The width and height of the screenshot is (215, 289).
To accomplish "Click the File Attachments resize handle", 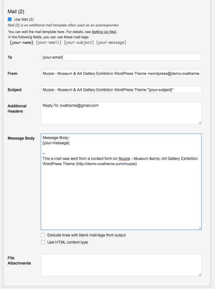I will [x=200, y=274].
